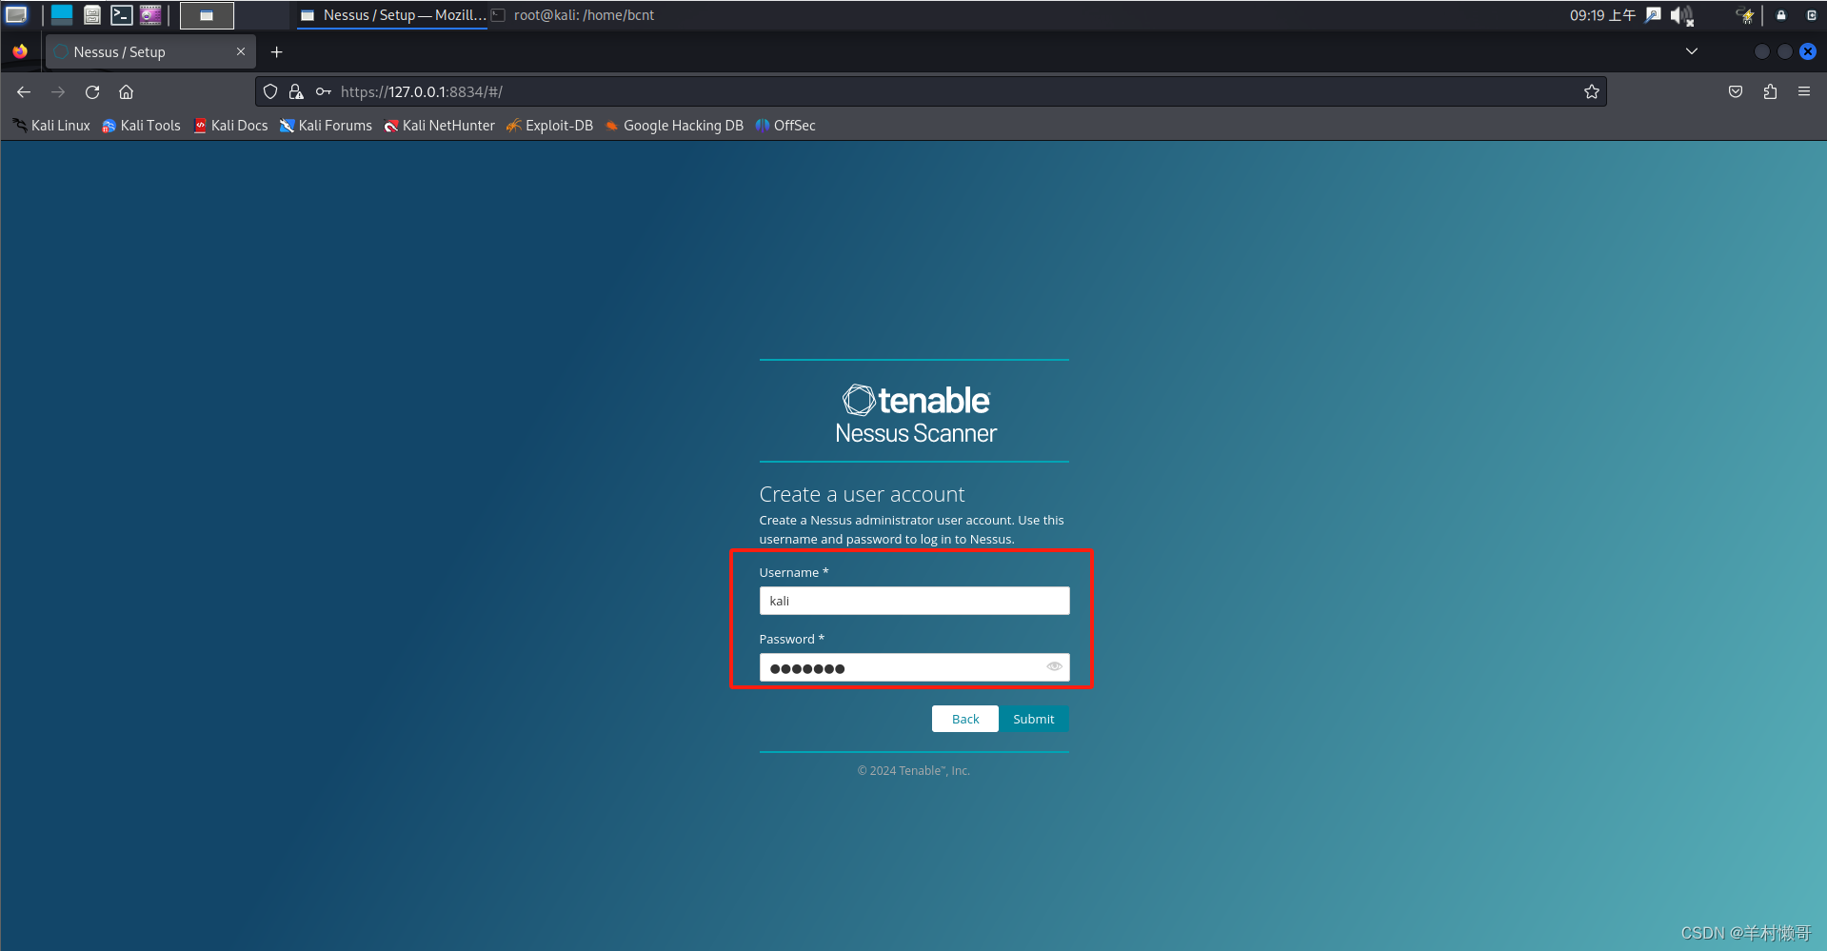Click the clock showing 09:19
The image size is (1827, 951).
(1602, 15)
